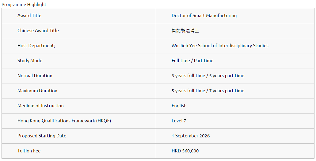Select the Study Mode label
The height and width of the screenshot is (161, 316).
click(30, 61)
